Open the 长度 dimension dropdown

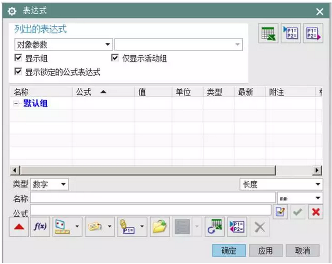[281, 184]
